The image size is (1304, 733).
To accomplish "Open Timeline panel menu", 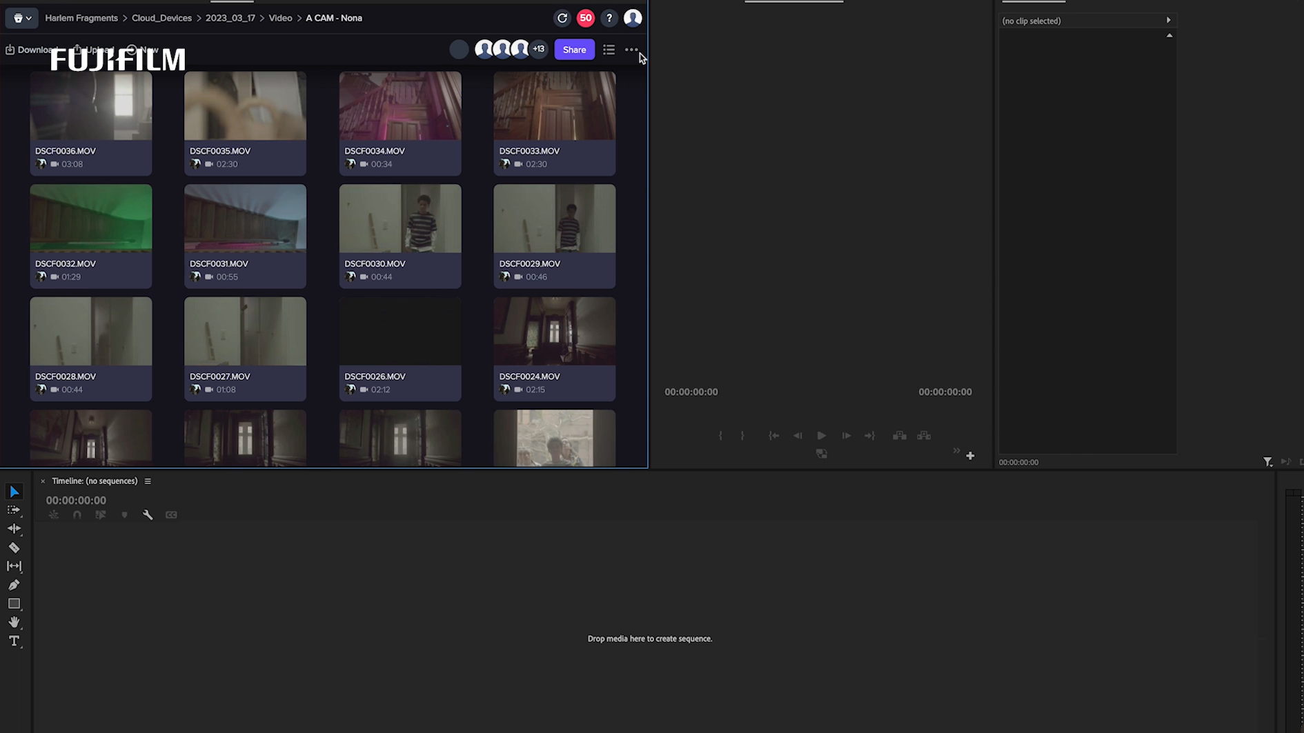I will [148, 481].
